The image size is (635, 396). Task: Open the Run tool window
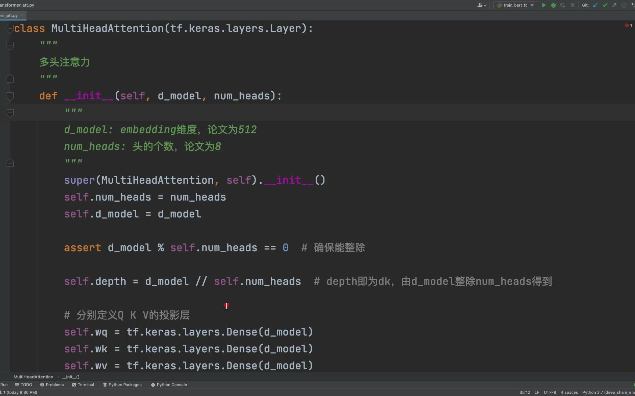4,385
